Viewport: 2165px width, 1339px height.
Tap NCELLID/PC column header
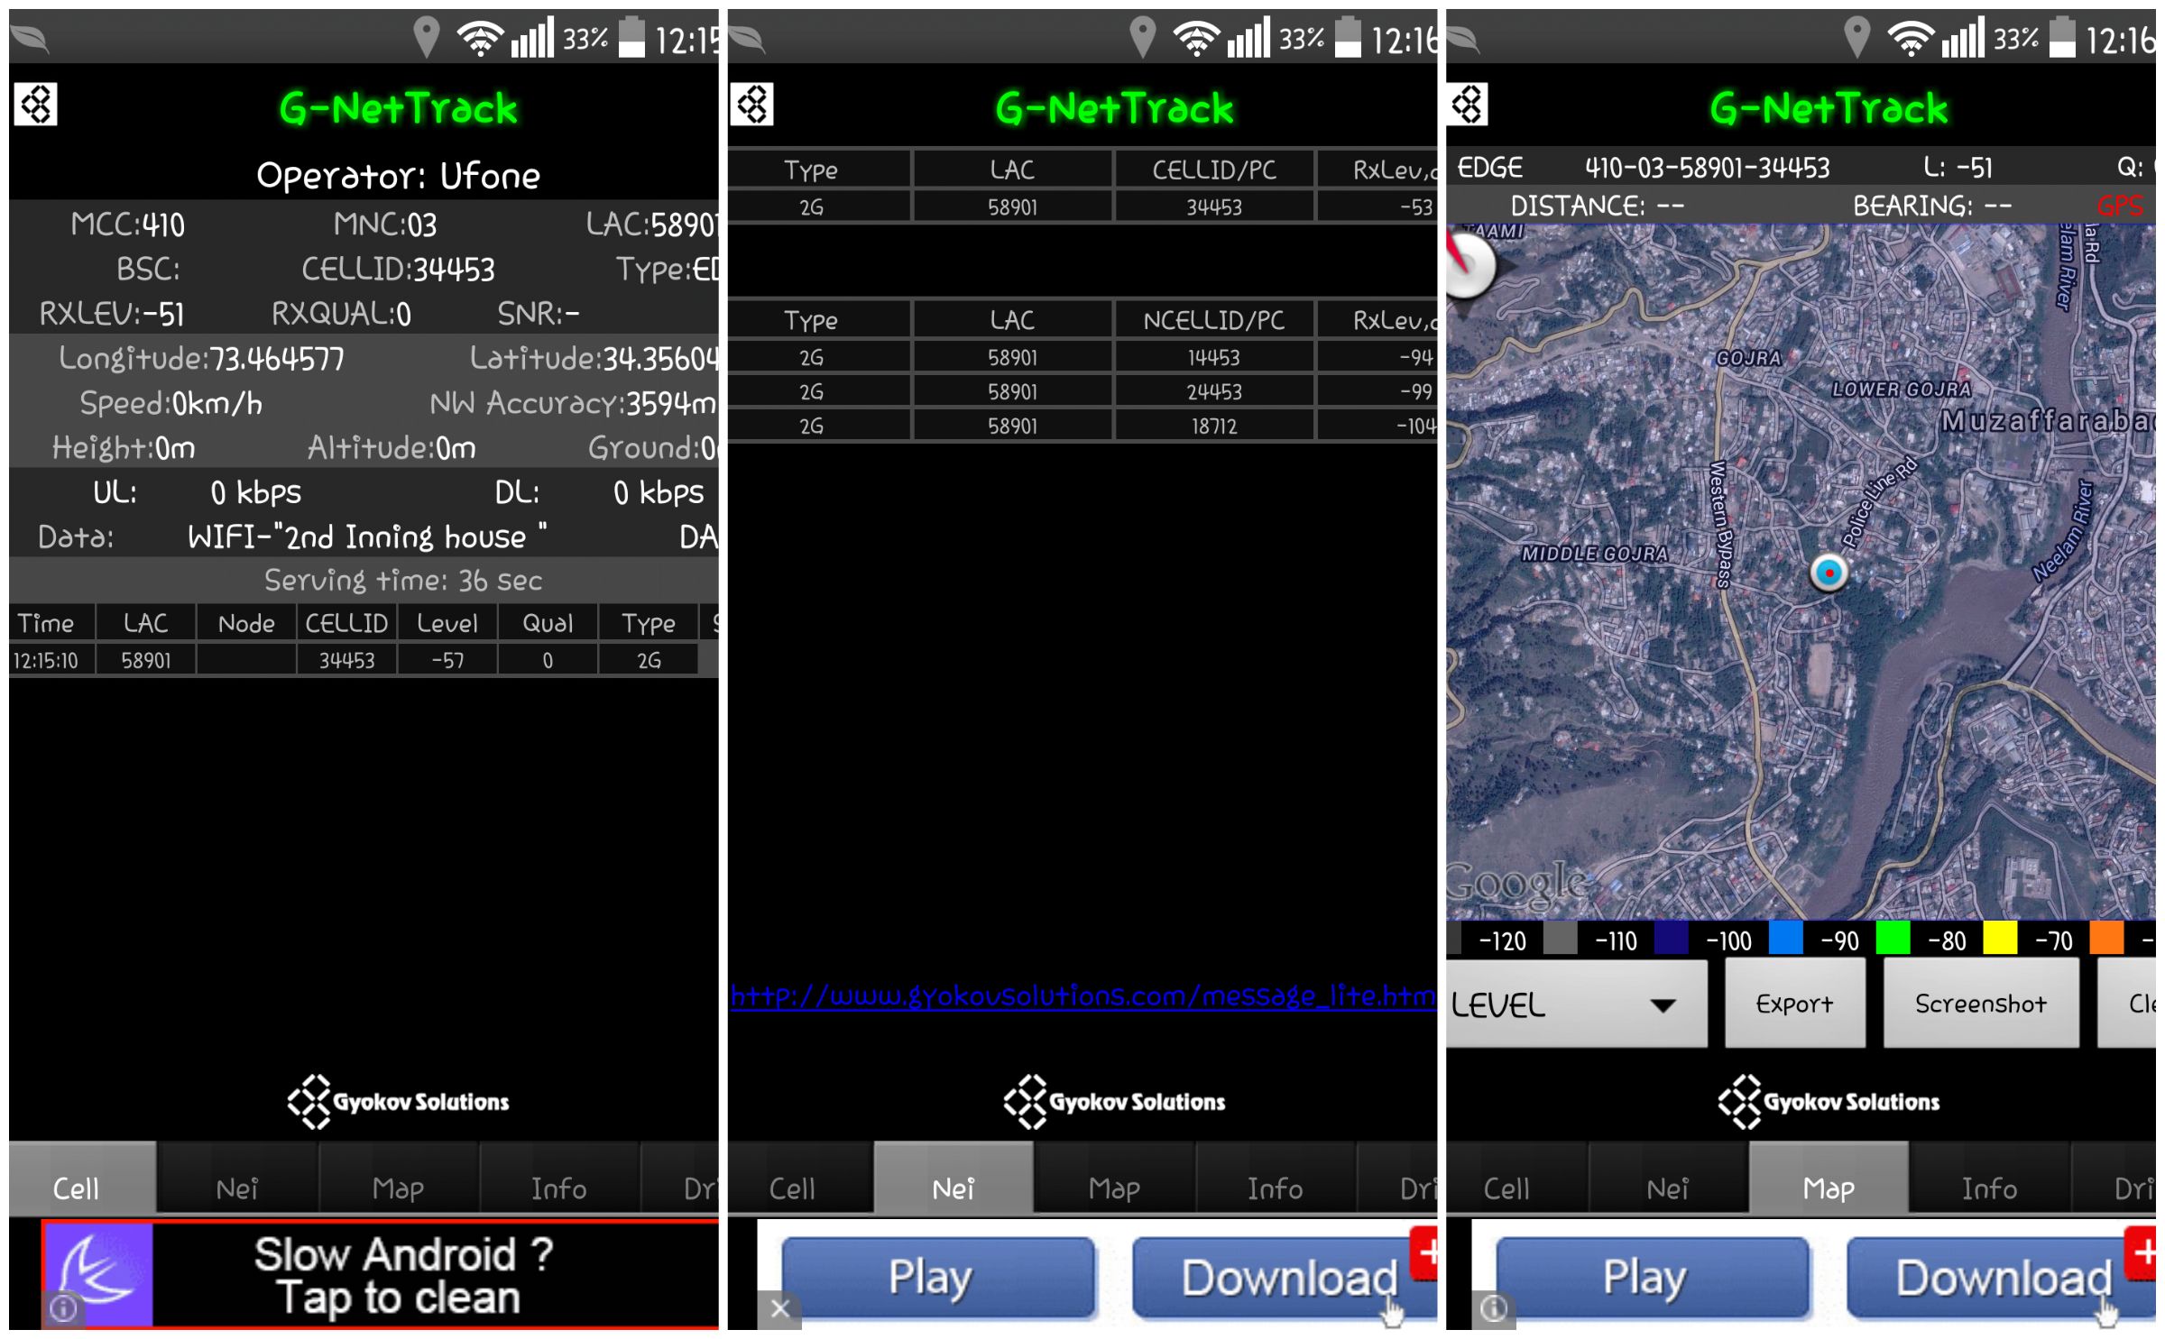[x=1215, y=321]
